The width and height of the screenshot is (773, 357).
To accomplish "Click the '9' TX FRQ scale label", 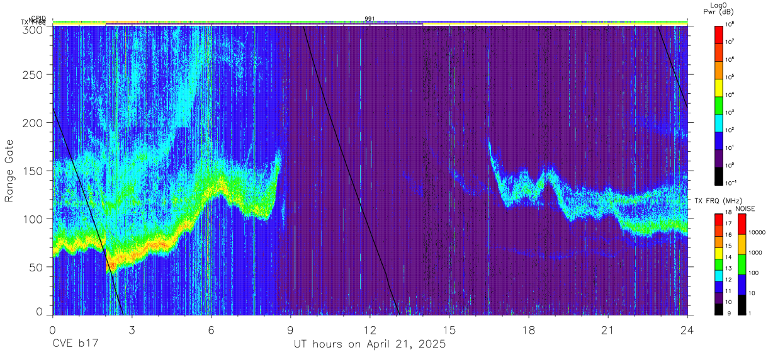I will [728, 312].
